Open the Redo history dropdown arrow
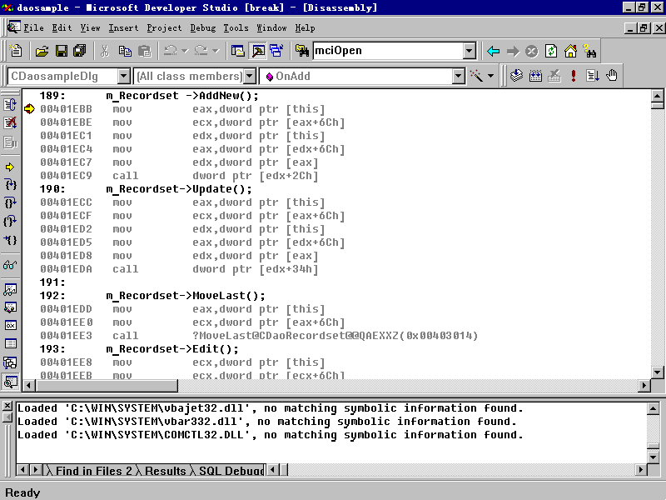Image resolution: width=666 pixels, height=500 pixels. pos(216,51)
